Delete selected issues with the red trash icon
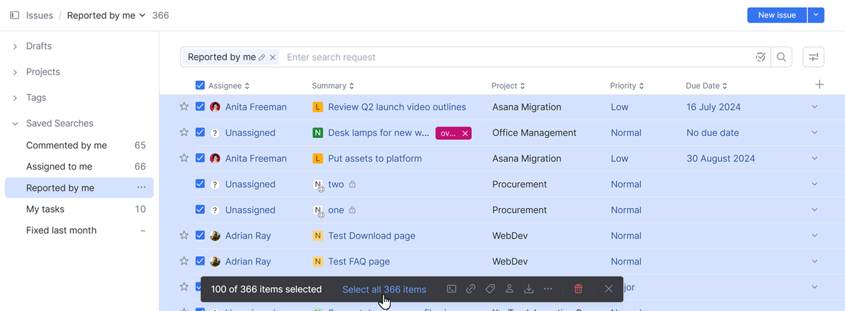This screenshot has width=845, height=311. tap(578, 289)
